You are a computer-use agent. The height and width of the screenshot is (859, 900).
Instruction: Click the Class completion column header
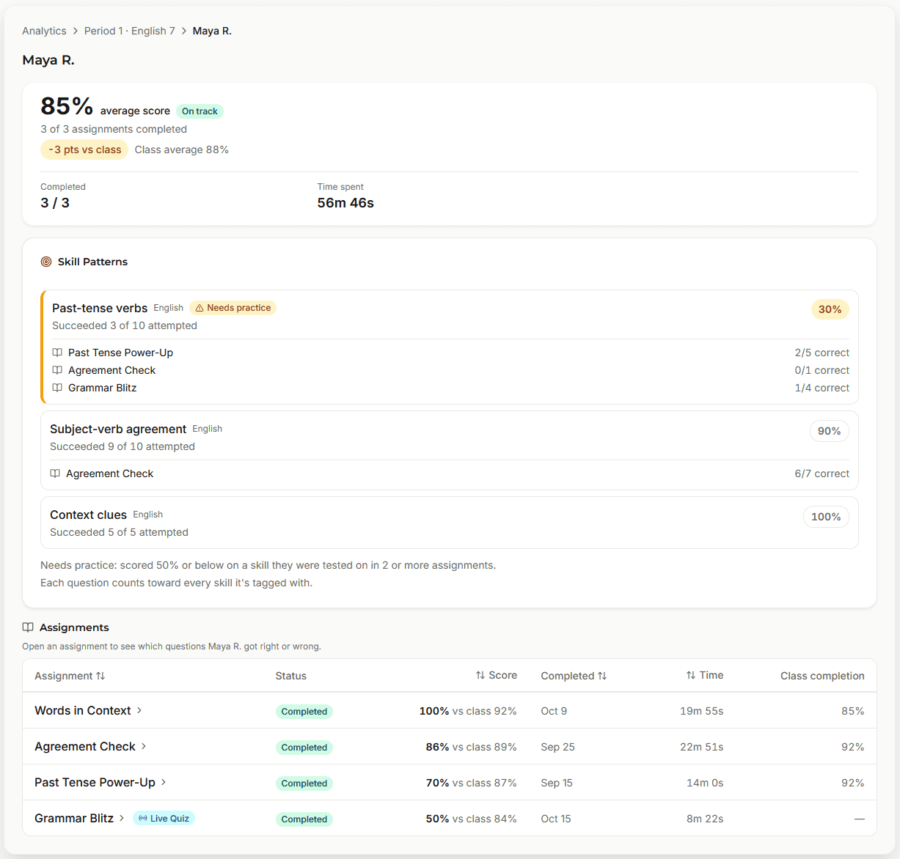point(822,676)
